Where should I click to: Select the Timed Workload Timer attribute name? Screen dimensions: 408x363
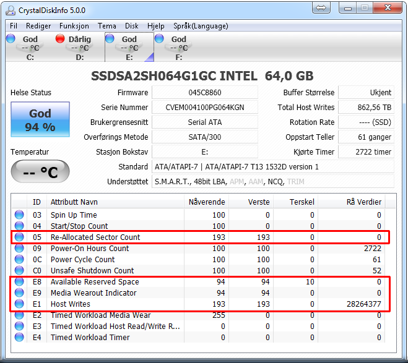coord(90,338)
